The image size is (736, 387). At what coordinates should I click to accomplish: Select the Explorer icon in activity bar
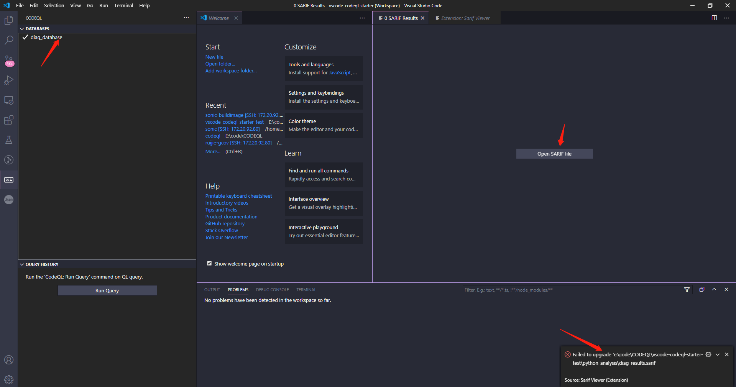coord(8,20)
